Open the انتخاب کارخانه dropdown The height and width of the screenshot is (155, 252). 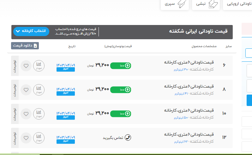31,31
